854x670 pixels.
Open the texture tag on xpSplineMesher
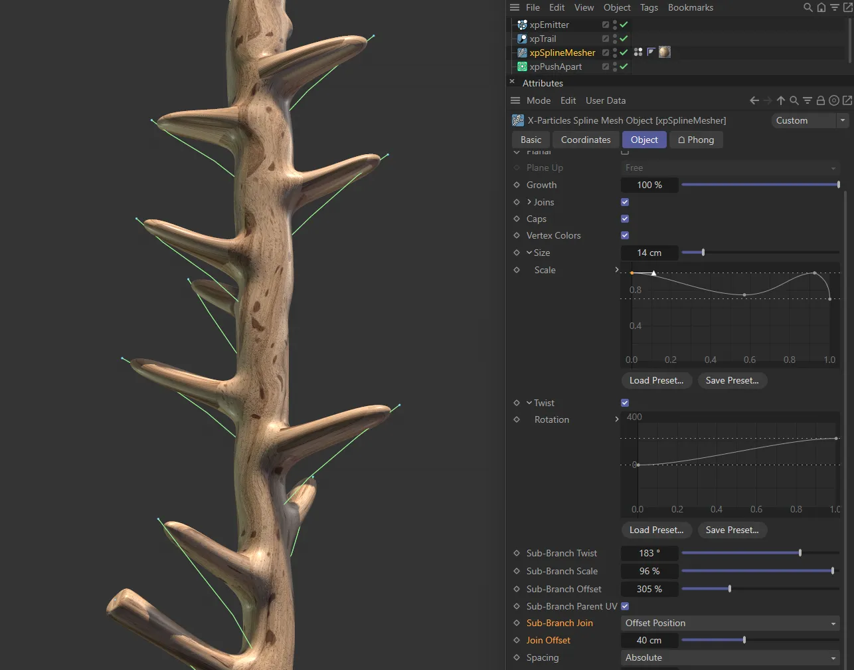pyautogui.click(x=664, y=52)
